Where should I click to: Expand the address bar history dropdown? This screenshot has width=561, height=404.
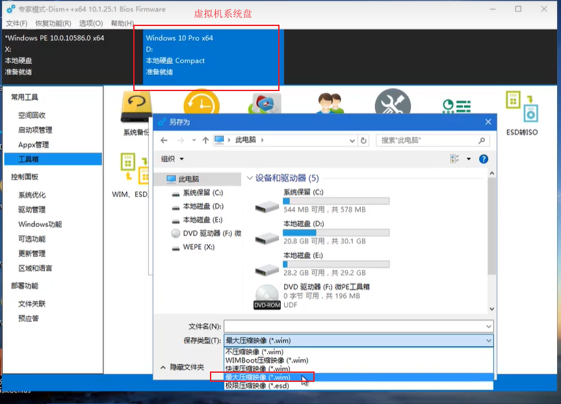click(x=352, y=141)
